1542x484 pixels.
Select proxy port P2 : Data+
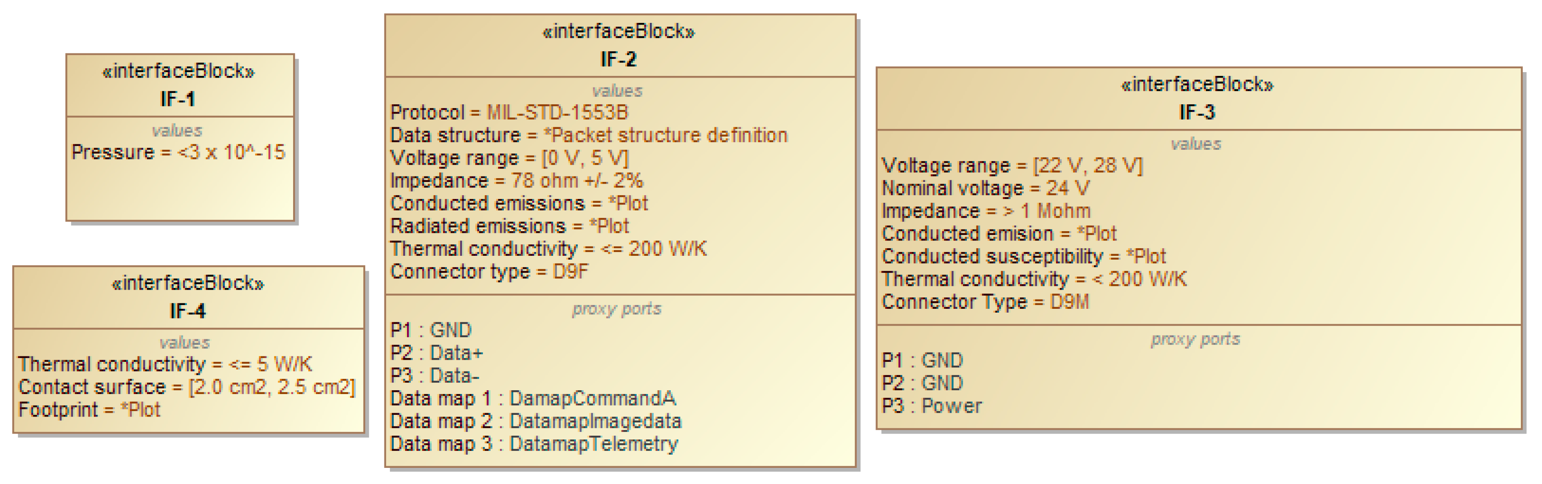pos(436,353)
